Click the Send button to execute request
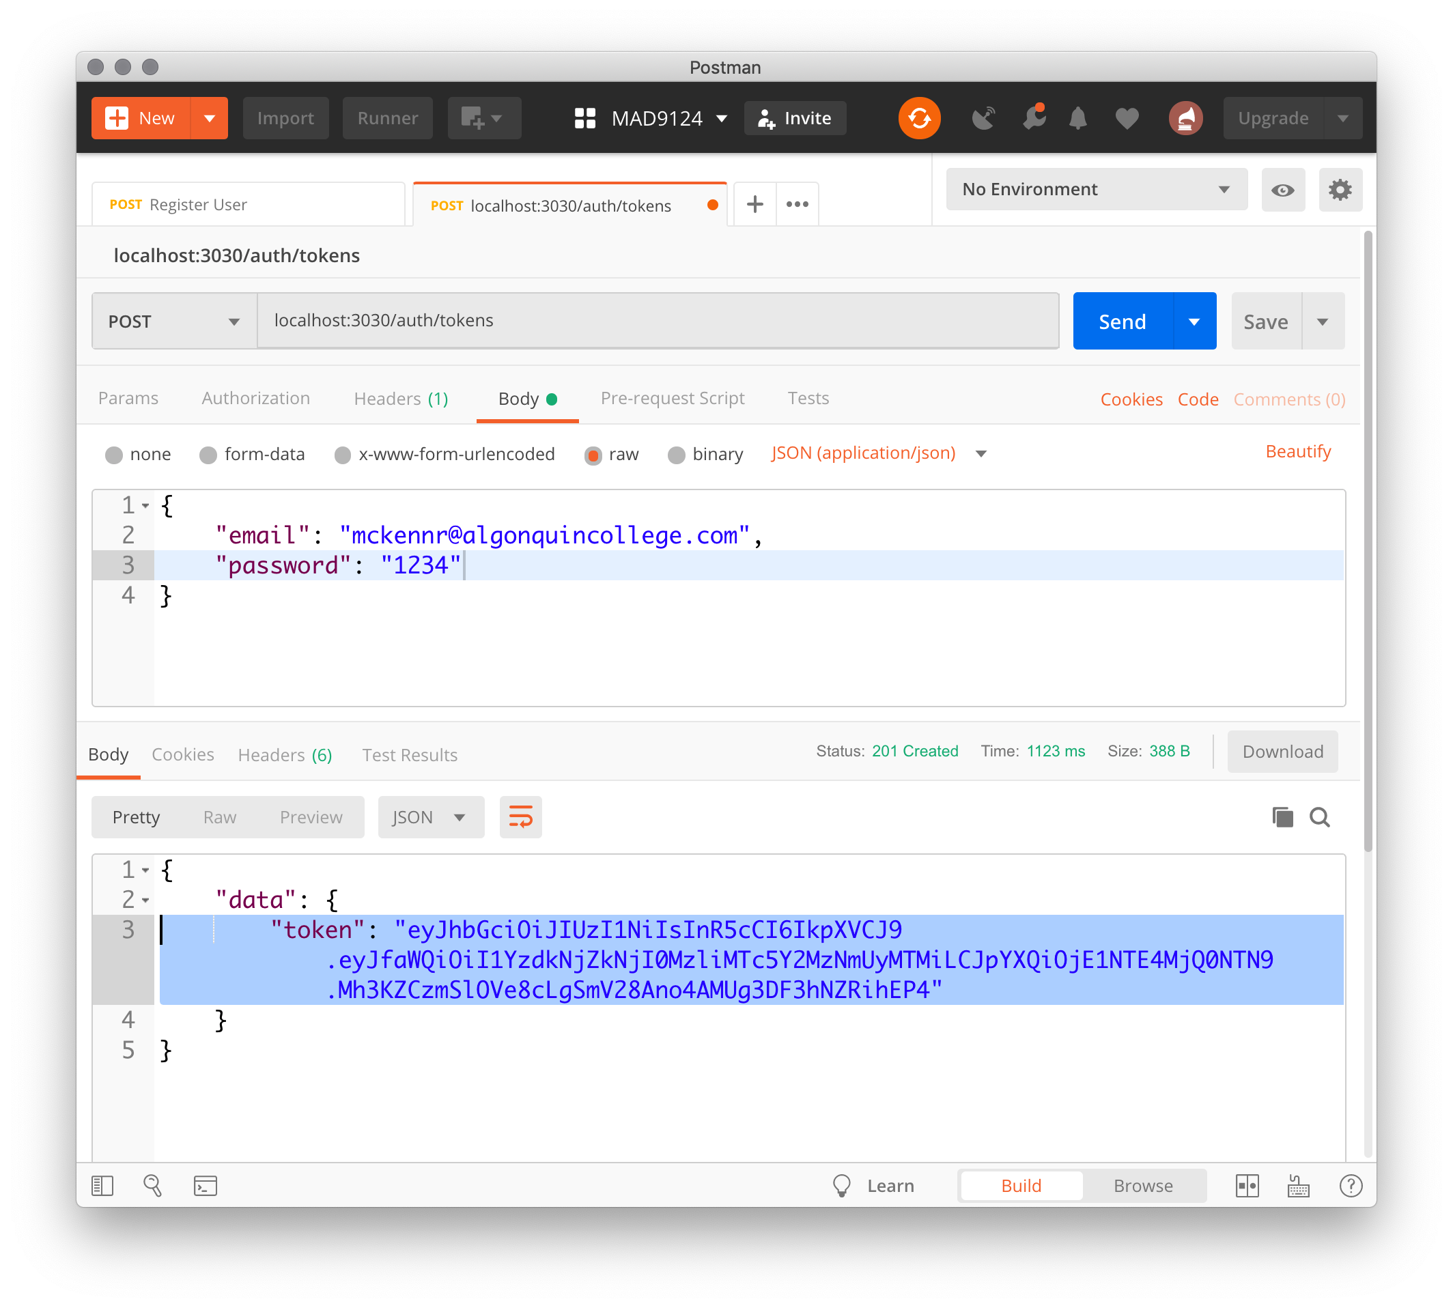The image size is (1453, 1308). [x=1123, y=321]
